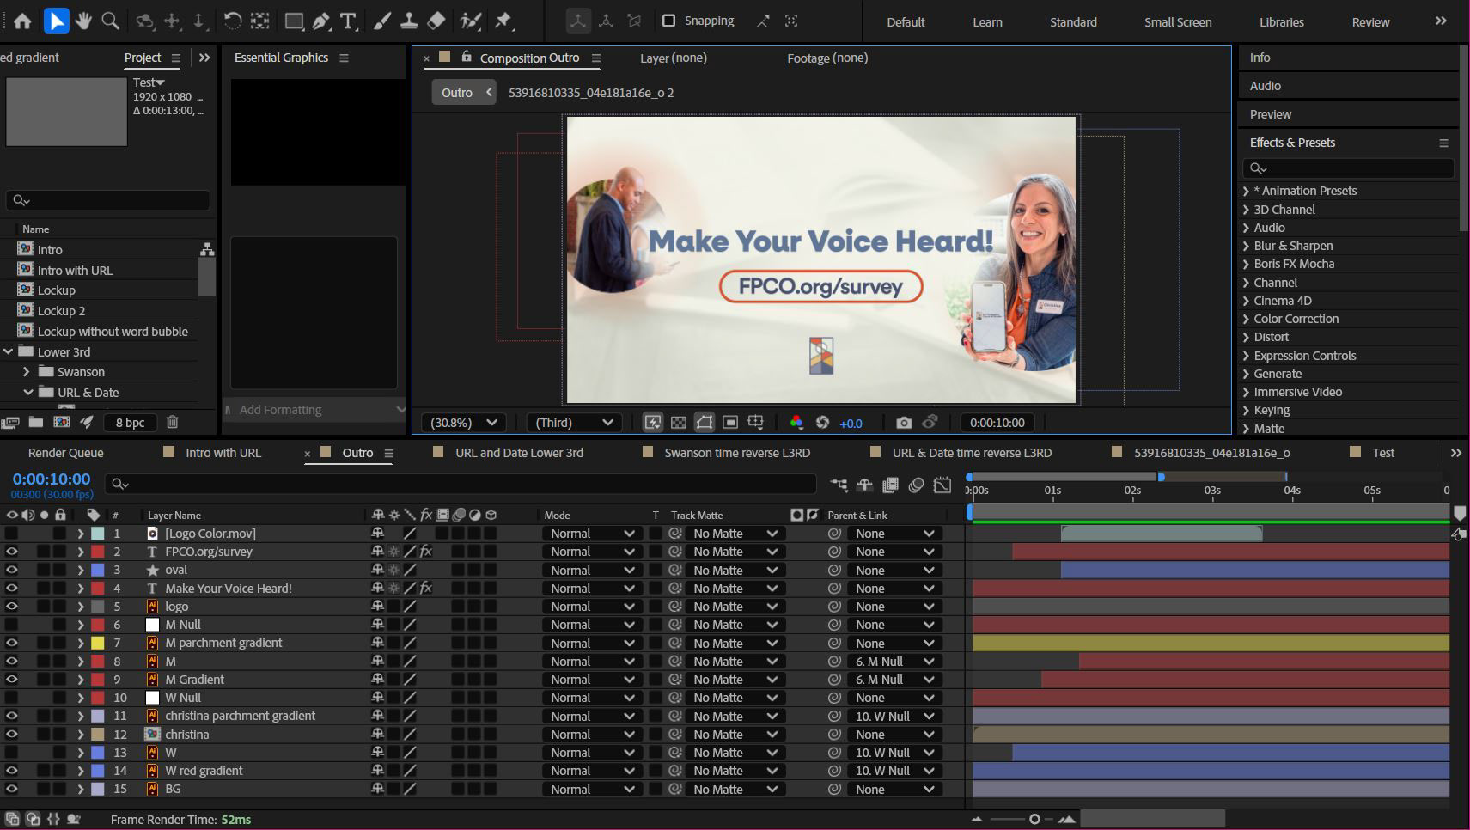Create a new folder in Project panel
The image size is (1470, 830).
35,422
